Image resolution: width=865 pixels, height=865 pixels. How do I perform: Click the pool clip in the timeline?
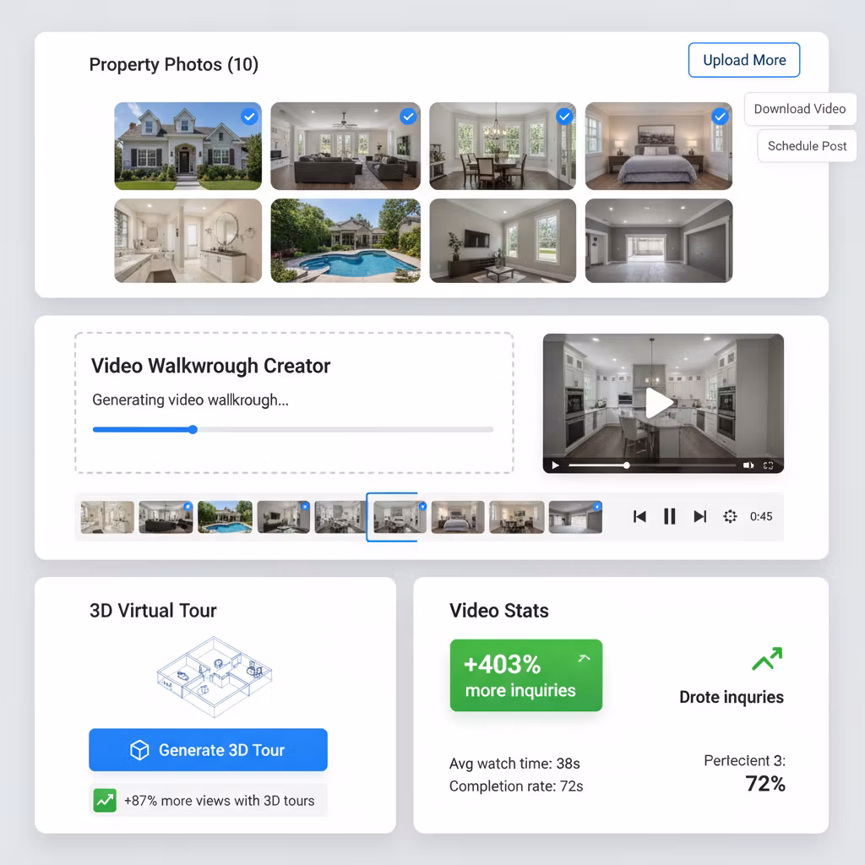[225, 517]
